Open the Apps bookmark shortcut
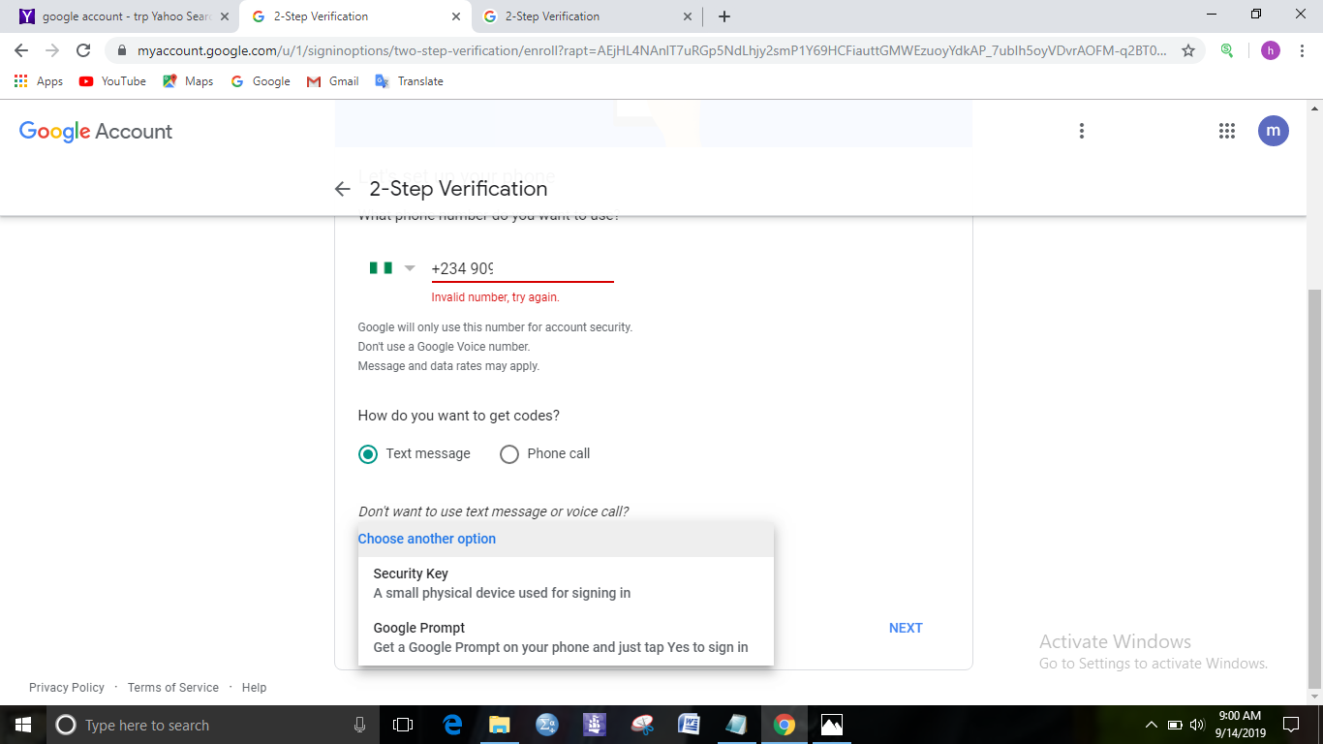The height and width of the screenshot is (744, 1323). tap(39, 81)
